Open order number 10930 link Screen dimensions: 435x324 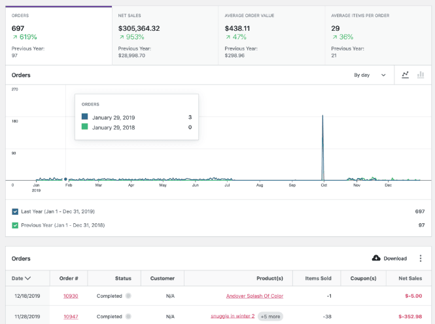pyautogui.click(x=71, y=296)
